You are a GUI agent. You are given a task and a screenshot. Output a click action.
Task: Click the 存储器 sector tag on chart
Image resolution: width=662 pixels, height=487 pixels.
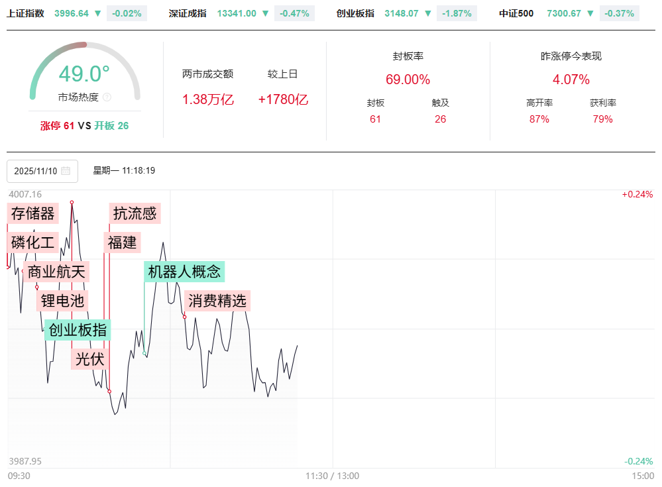pyautogui.click(x=33, y=213)
